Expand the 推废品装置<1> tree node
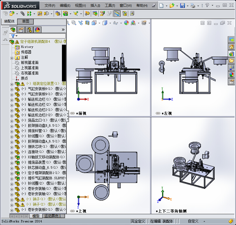This screenshot has height=225, width=236. 12,163
